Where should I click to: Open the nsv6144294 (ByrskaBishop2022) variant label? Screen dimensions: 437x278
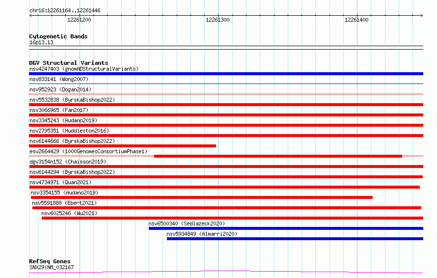(x=72, y=172)
